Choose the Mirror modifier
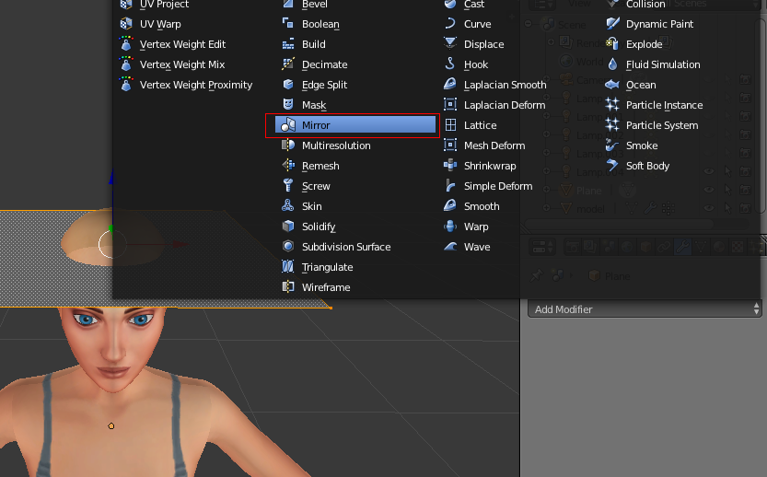Image resolution: width=767 pixels, height=477 pixels. [x=354, y=125]
